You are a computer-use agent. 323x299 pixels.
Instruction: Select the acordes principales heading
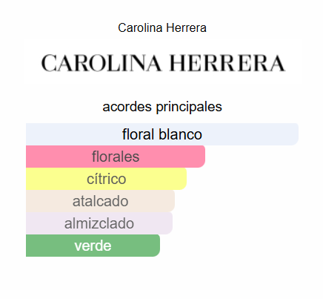[162, 107]
